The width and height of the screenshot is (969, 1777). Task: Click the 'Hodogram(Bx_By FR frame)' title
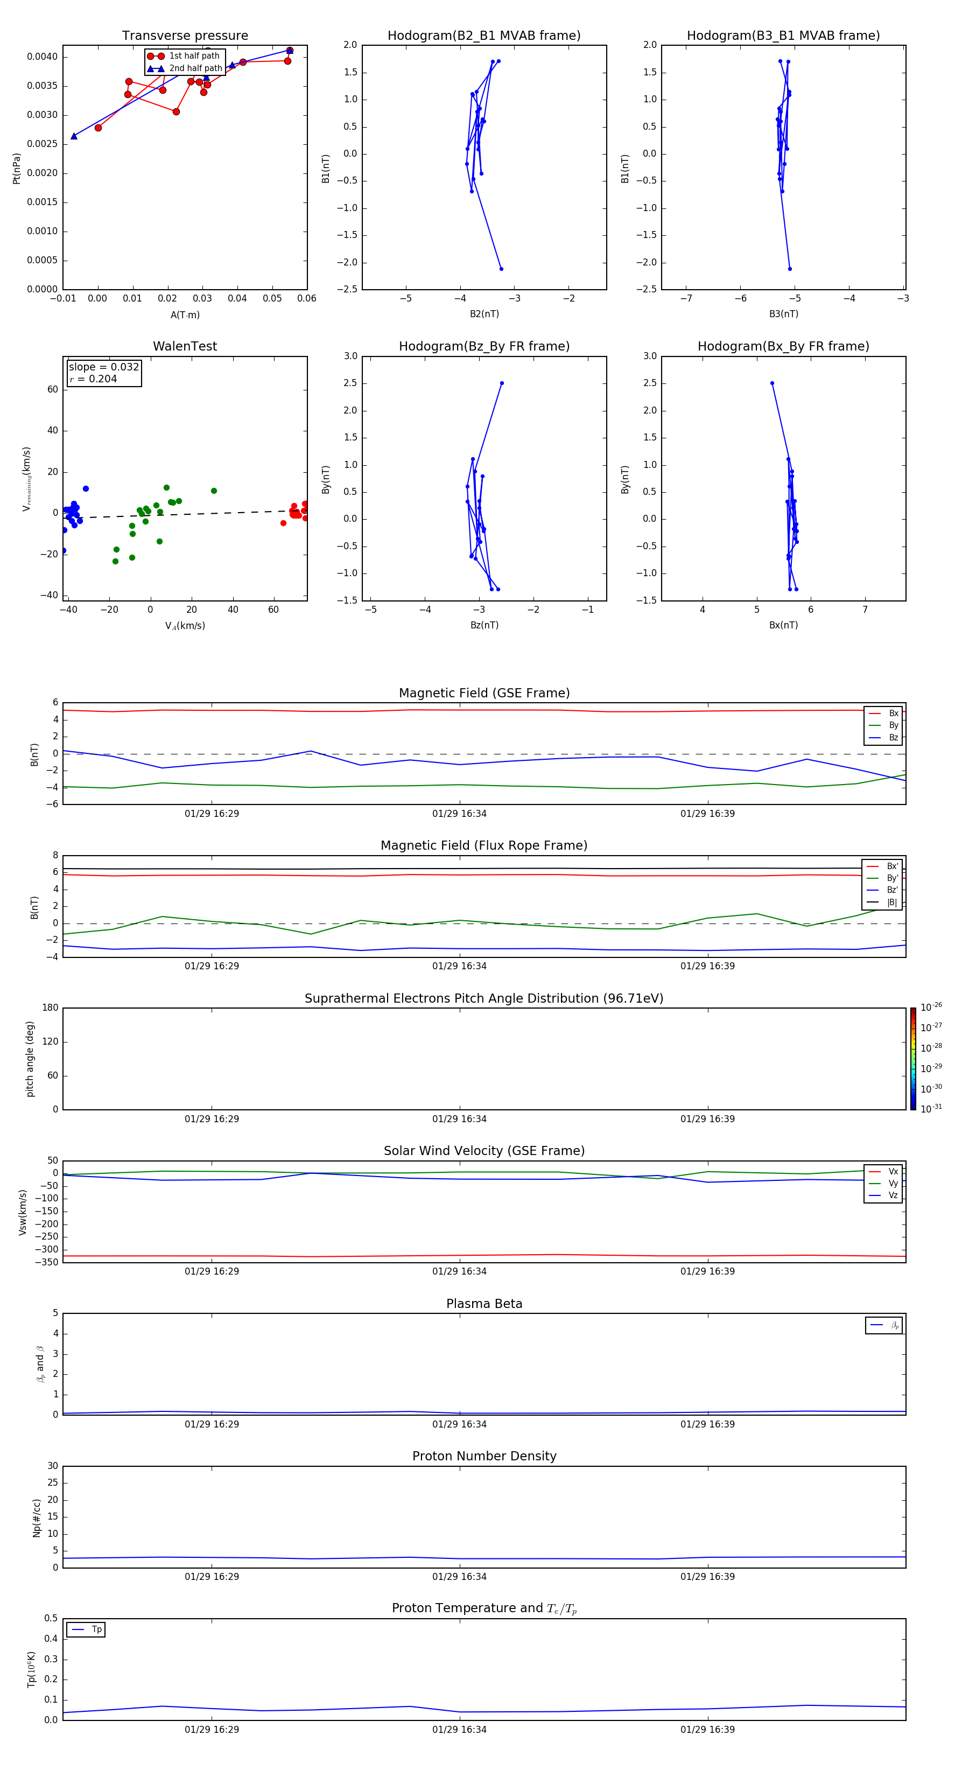pos(783,346)
